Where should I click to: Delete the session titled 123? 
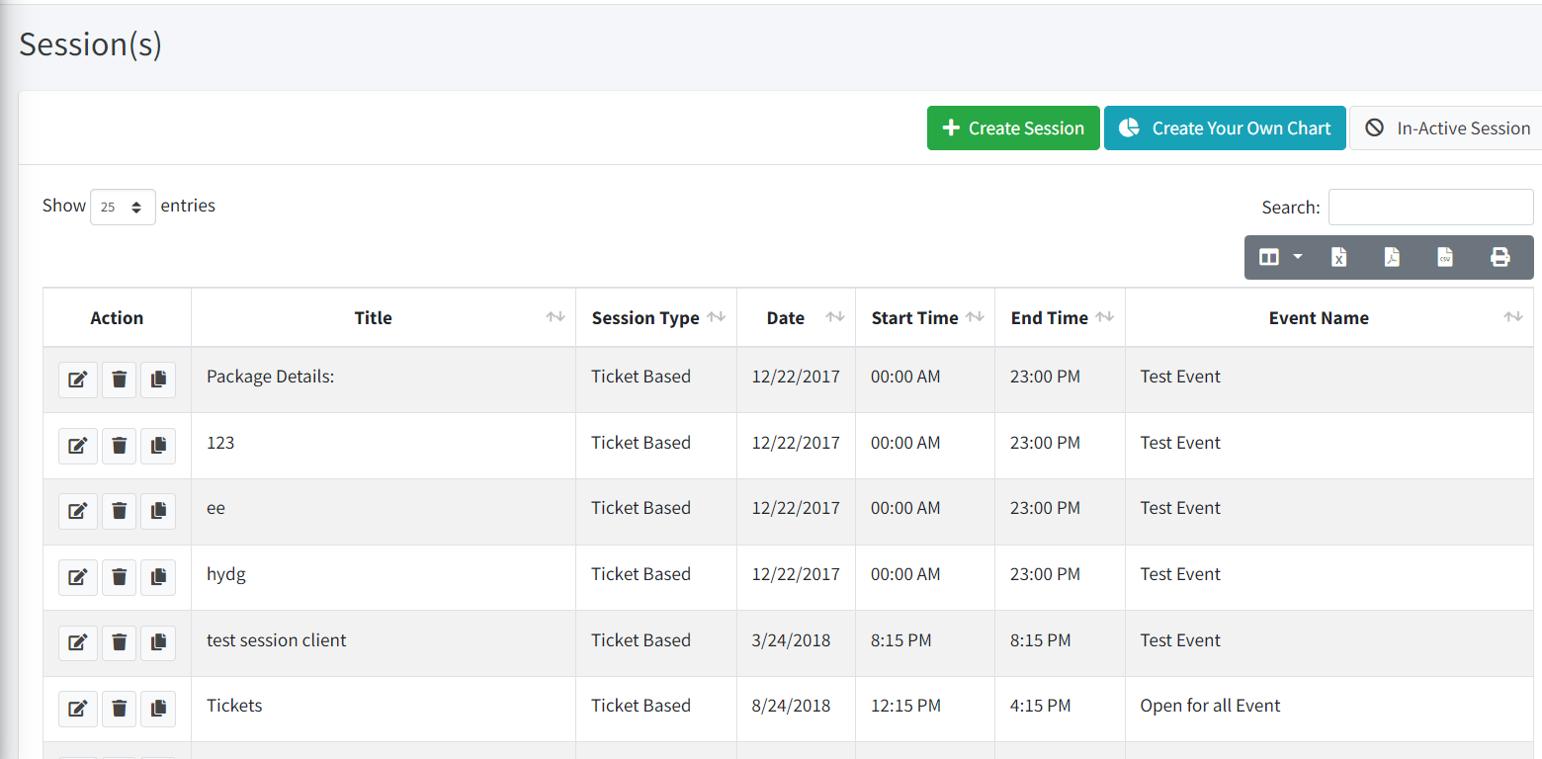pyautogui.click(x=120, y=446)
